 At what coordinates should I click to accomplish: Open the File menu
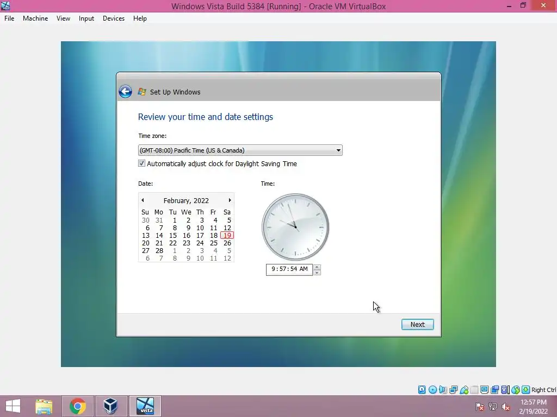point(9,18)
